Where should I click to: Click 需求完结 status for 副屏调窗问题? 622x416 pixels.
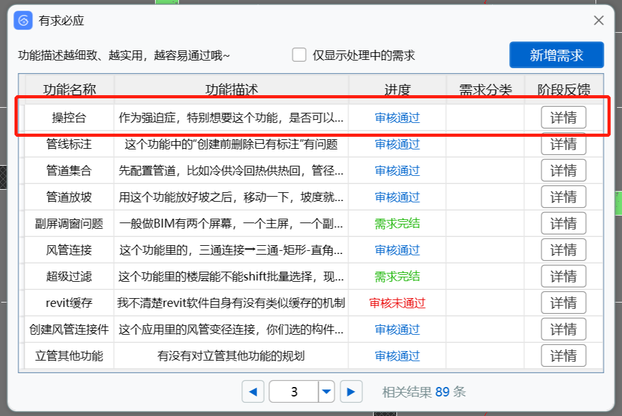pyautogui.click(x=397, y=224)
